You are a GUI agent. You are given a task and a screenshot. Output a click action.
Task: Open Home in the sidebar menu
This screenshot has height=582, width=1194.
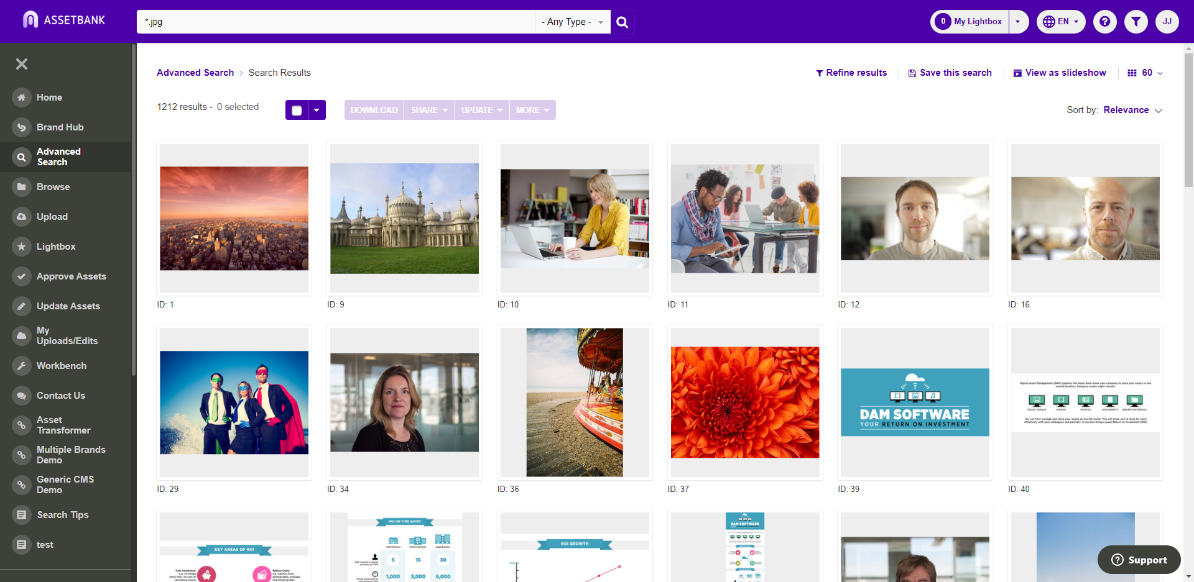49,98
